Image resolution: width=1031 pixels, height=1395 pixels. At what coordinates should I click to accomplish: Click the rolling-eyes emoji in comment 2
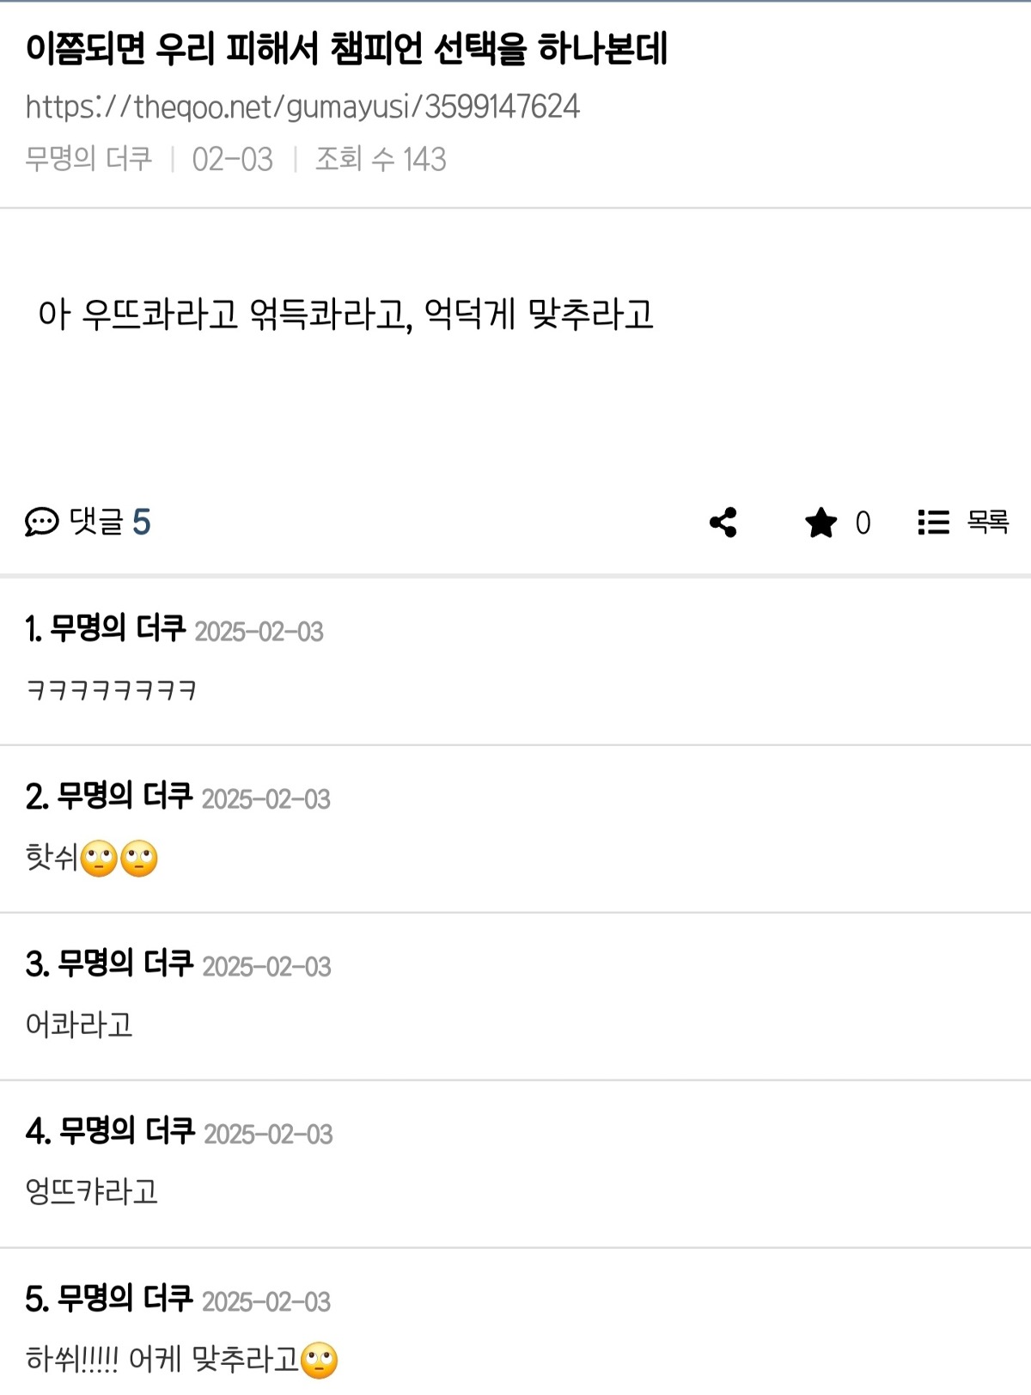(99, 859)
